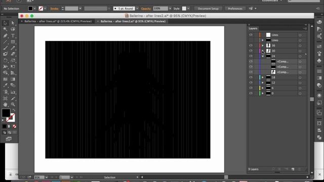Select the Symbol Sprayer tool
The width and height of the screenshot is (324, 182).
tap(6, 92)
